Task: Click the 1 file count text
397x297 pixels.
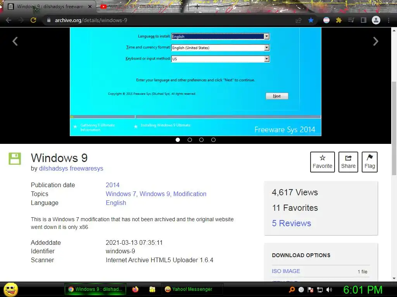Action: (x=362, y=272)
